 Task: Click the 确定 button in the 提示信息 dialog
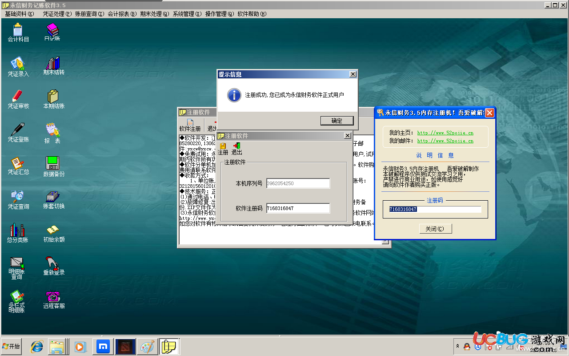[x=337, y=121]
